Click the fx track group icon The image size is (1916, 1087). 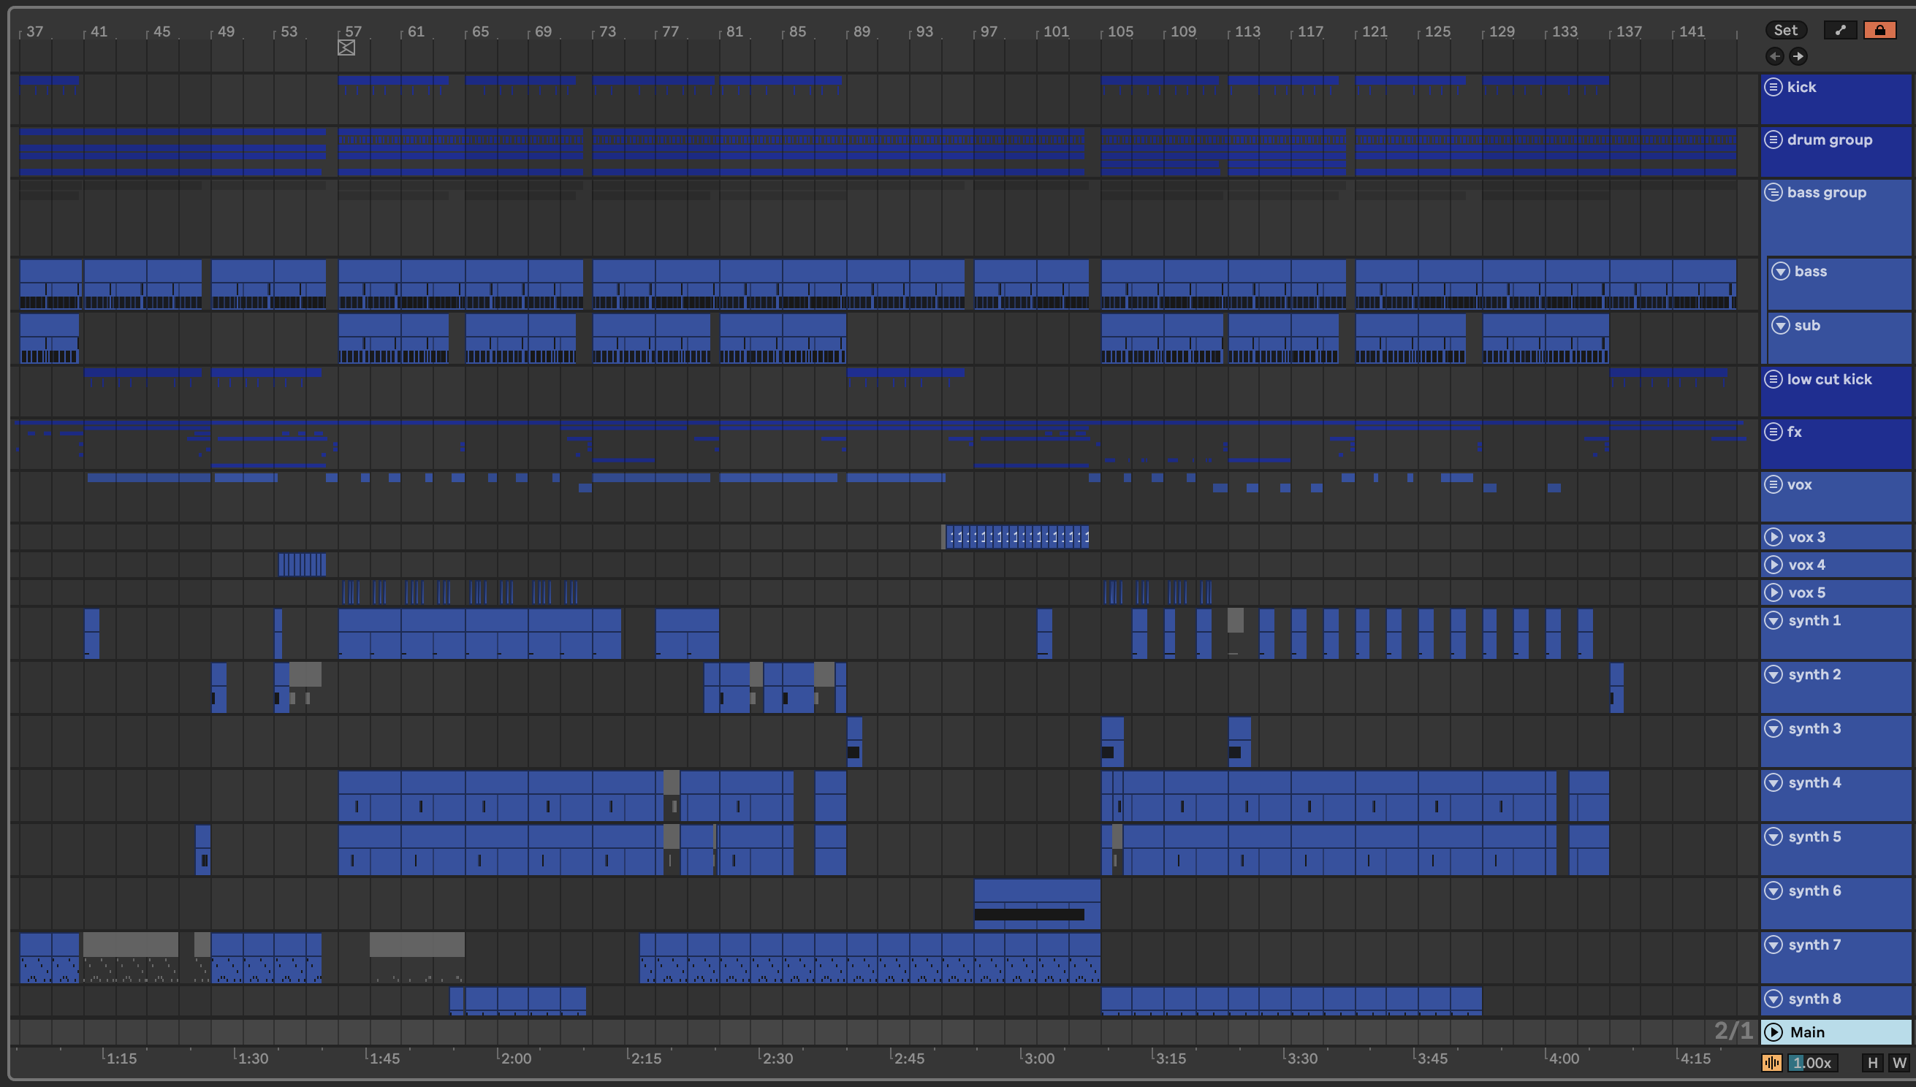(1774, 432)
